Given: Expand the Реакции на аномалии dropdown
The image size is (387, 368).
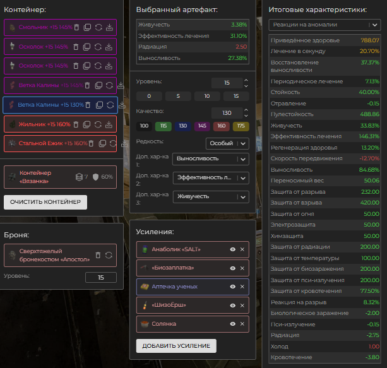Looking at the screenshot, I should pos(324,25).
